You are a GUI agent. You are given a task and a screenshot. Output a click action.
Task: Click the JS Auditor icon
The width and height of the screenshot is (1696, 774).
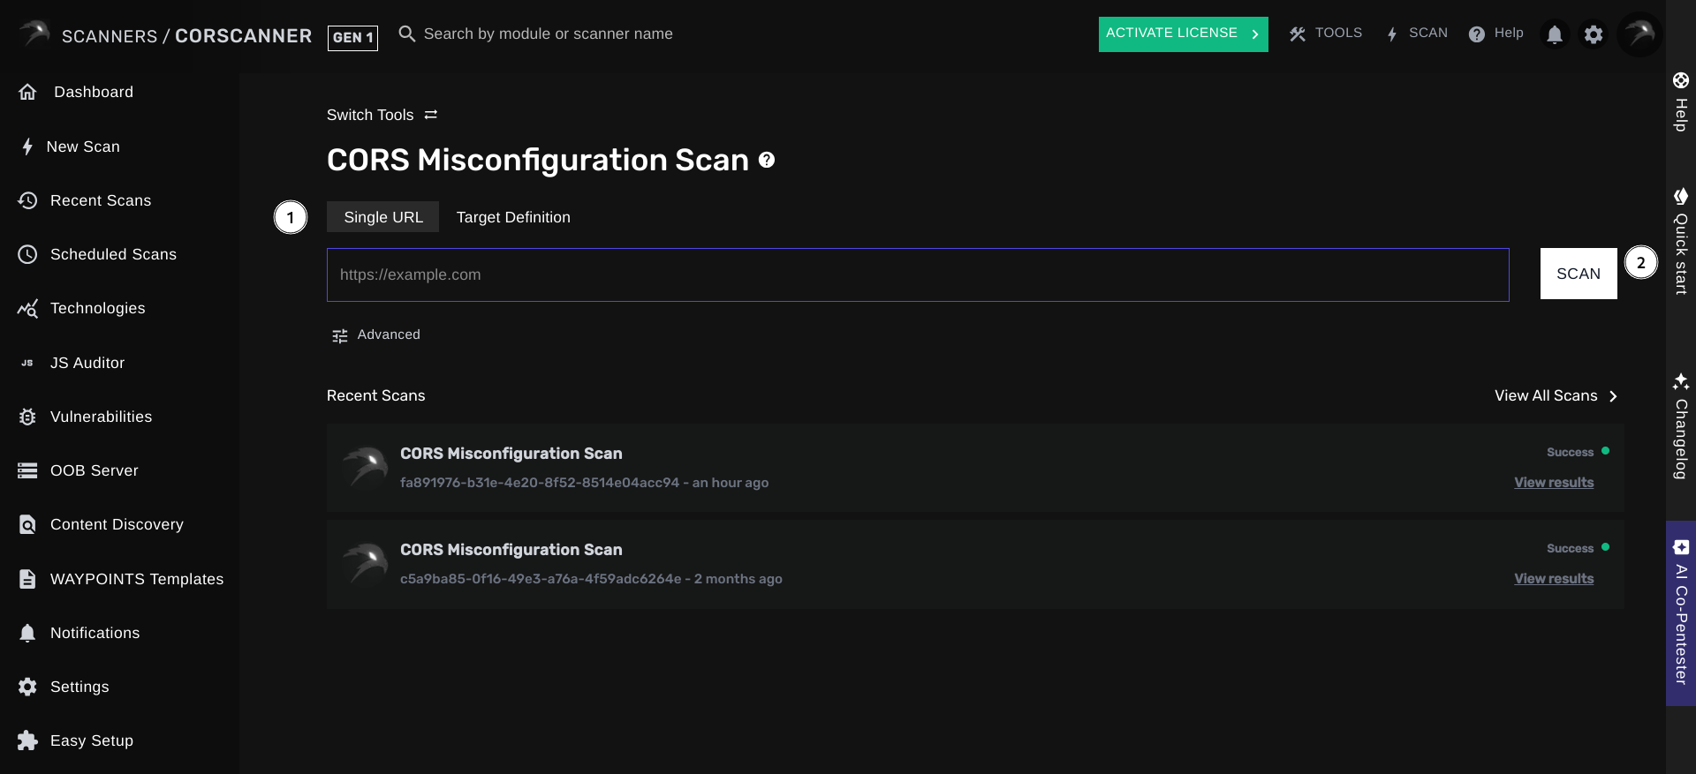pyautogui.click(x=27, y=363)
